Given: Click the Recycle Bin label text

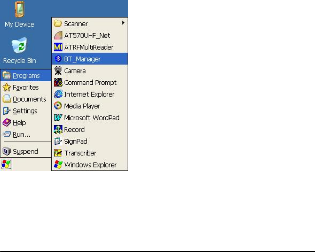Looking at the screenshot, I should 19,61.
